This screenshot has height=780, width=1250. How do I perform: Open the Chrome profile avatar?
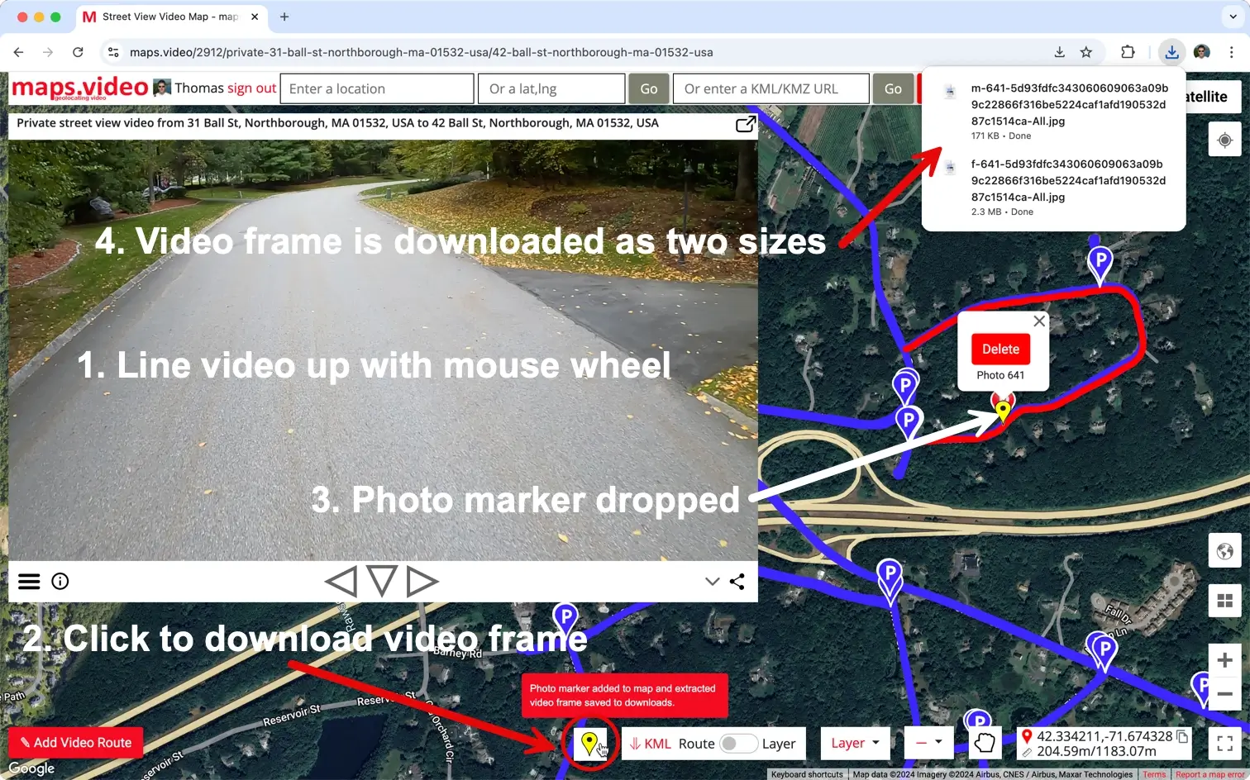[1202, 52]
